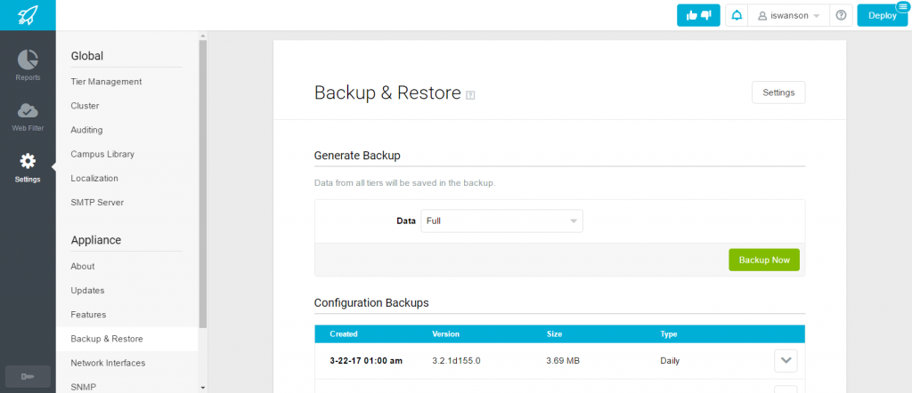Click the help question mark icon
The image size is (912, 393).
point(841,16)
